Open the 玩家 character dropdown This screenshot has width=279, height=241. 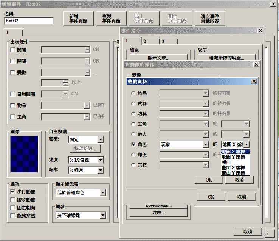(184, 144)
